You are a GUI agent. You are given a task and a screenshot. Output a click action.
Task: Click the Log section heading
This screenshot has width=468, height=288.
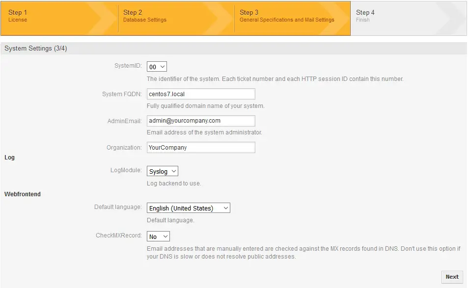[x=9, y=157]
